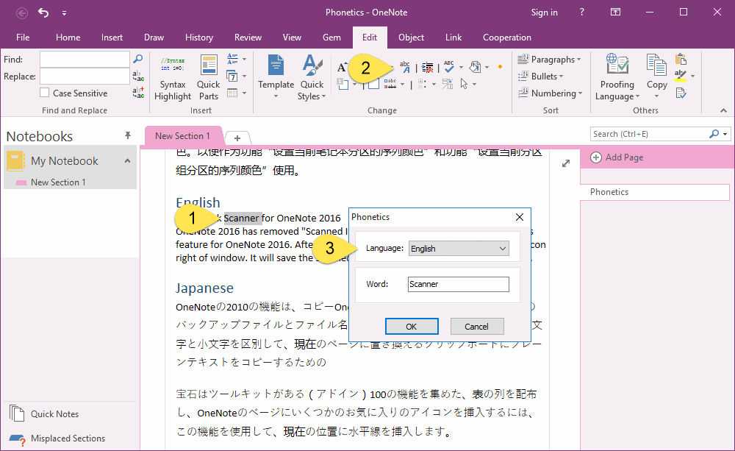This screenshot has width=735, height=451.
Task: Switch to the Review tab
Action: coord(248,38)
